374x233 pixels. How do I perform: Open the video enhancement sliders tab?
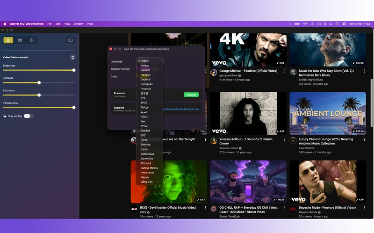pyautogui.click(x=8, y=40)
